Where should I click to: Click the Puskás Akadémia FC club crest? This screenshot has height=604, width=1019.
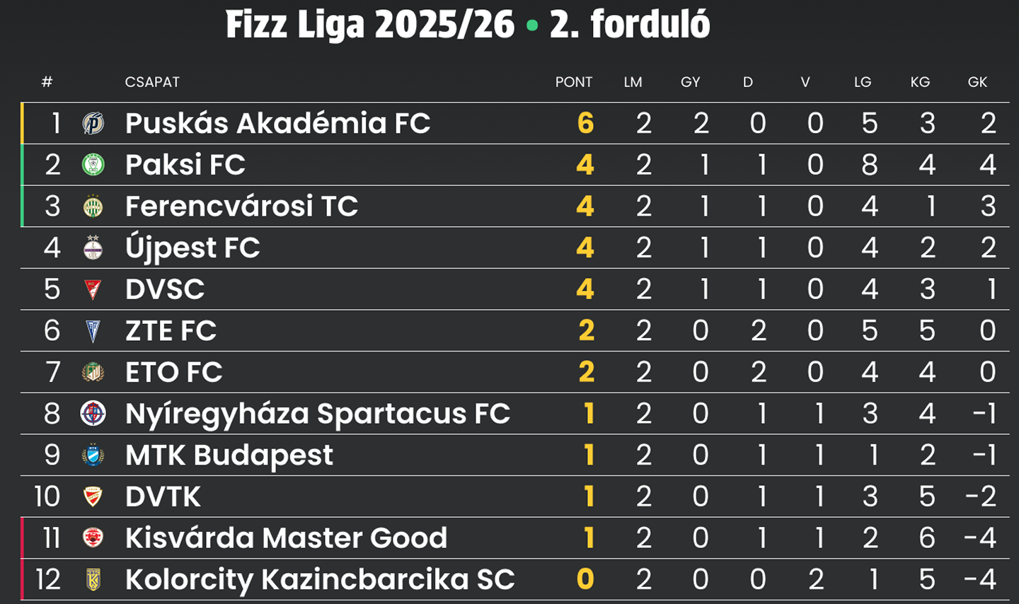tap(93, 124)
